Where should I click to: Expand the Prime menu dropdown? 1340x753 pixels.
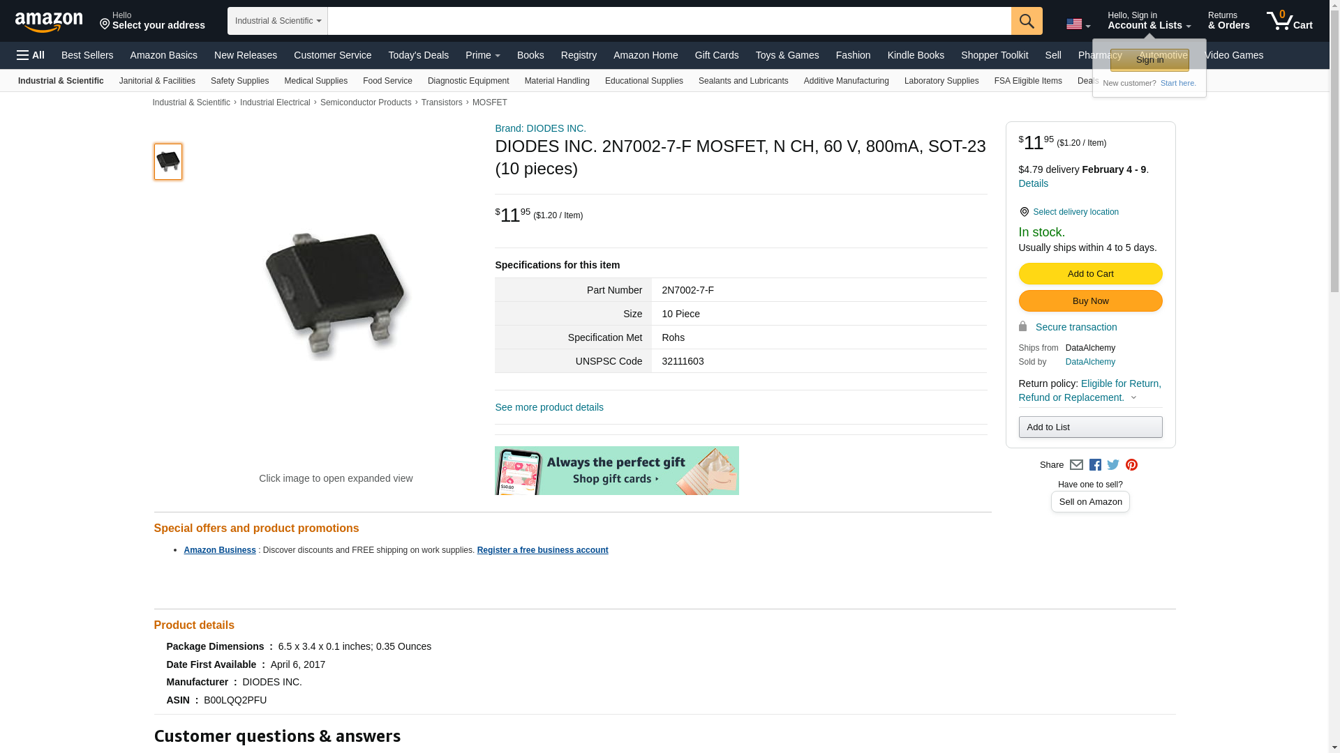tap(483, 55)
